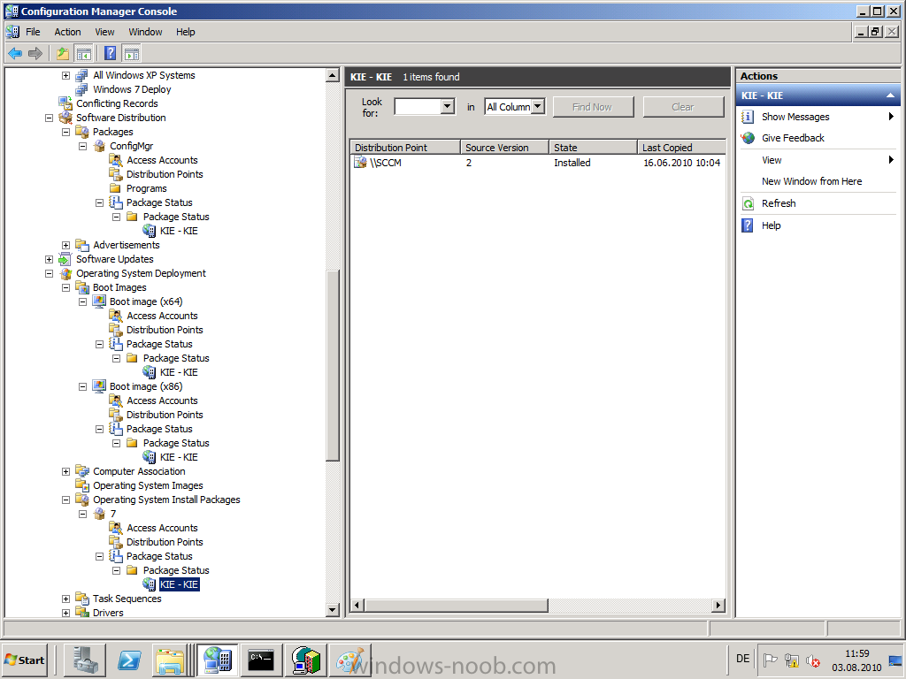Click the Give Feedback globe icon
The image size is (906, 679).
(x=748, y=138)
